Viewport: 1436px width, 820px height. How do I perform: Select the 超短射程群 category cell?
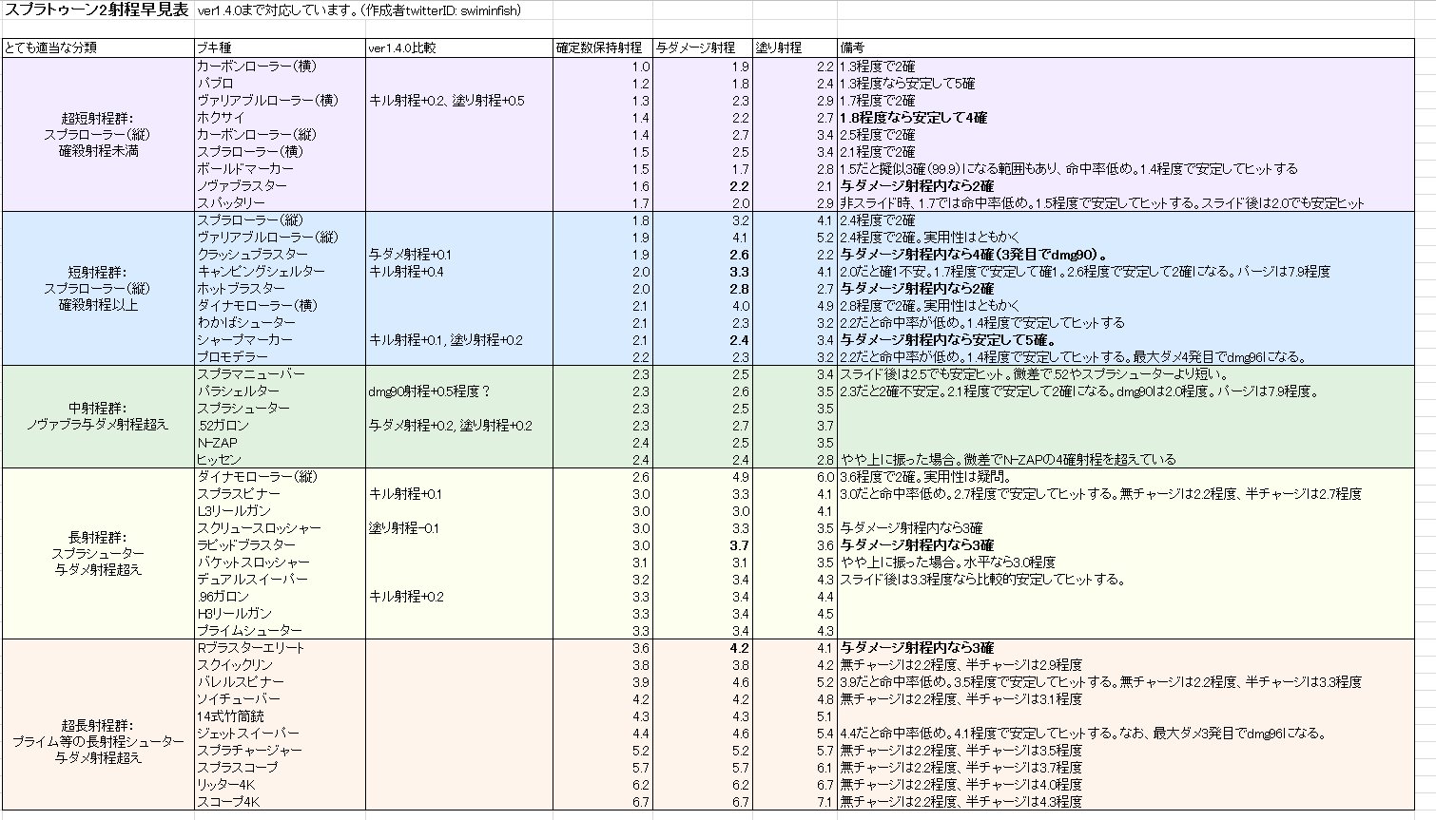click(x=98, y=134)
